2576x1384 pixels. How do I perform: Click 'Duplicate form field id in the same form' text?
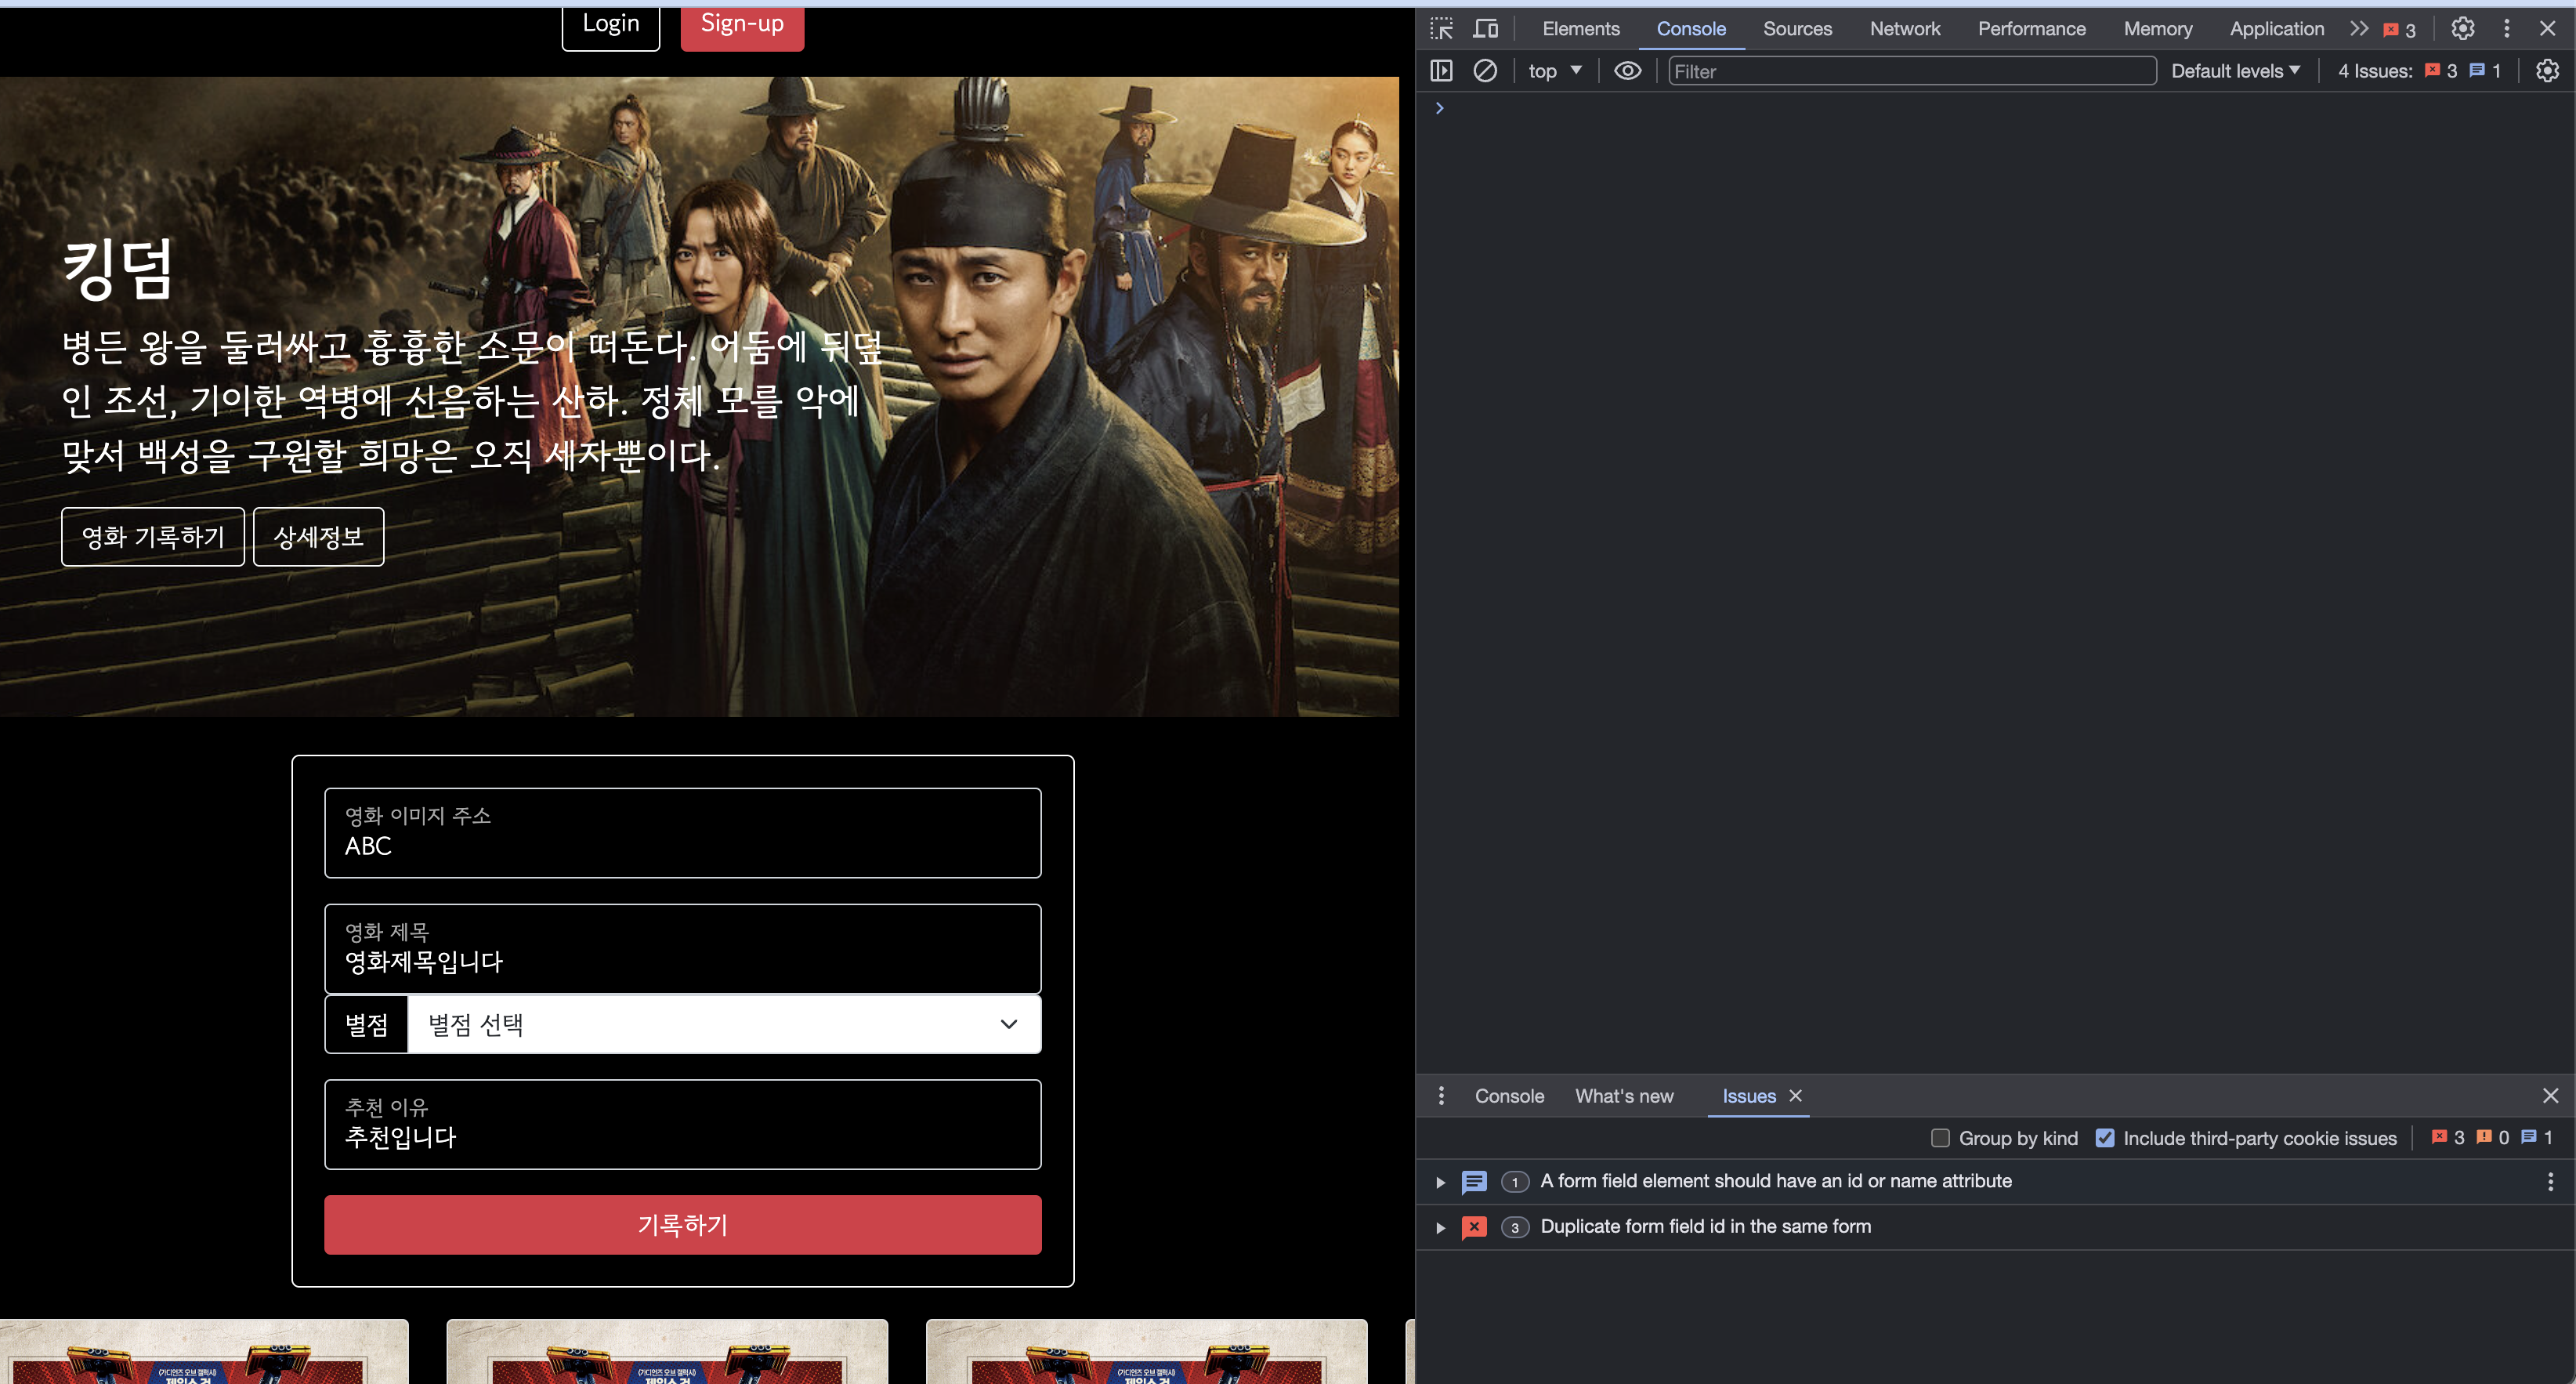1705,1227
